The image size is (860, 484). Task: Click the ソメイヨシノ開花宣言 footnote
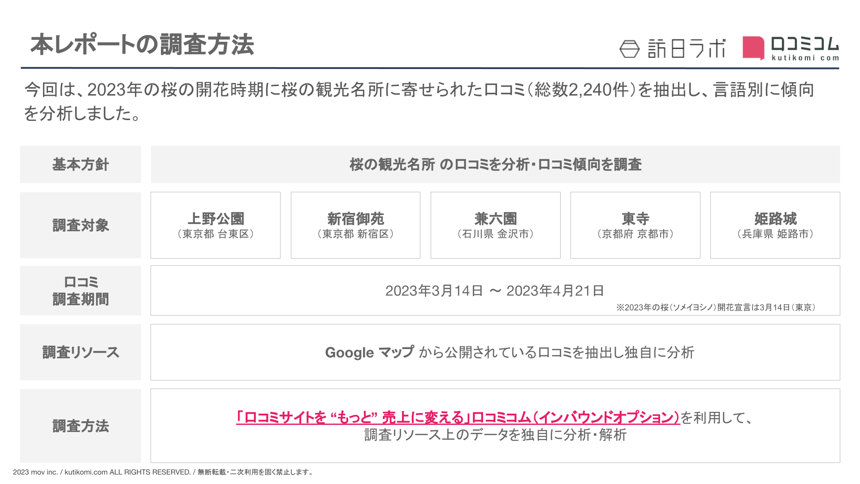715,307
